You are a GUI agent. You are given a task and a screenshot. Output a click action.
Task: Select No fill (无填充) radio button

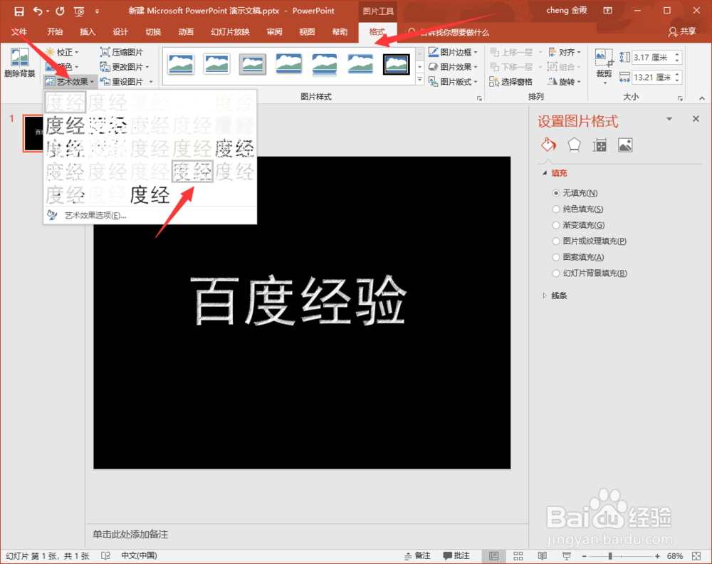coord(556,193)
